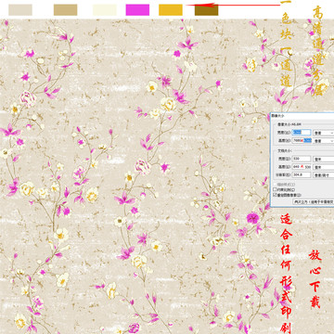Choose the magenta pink color swatch

137,10
